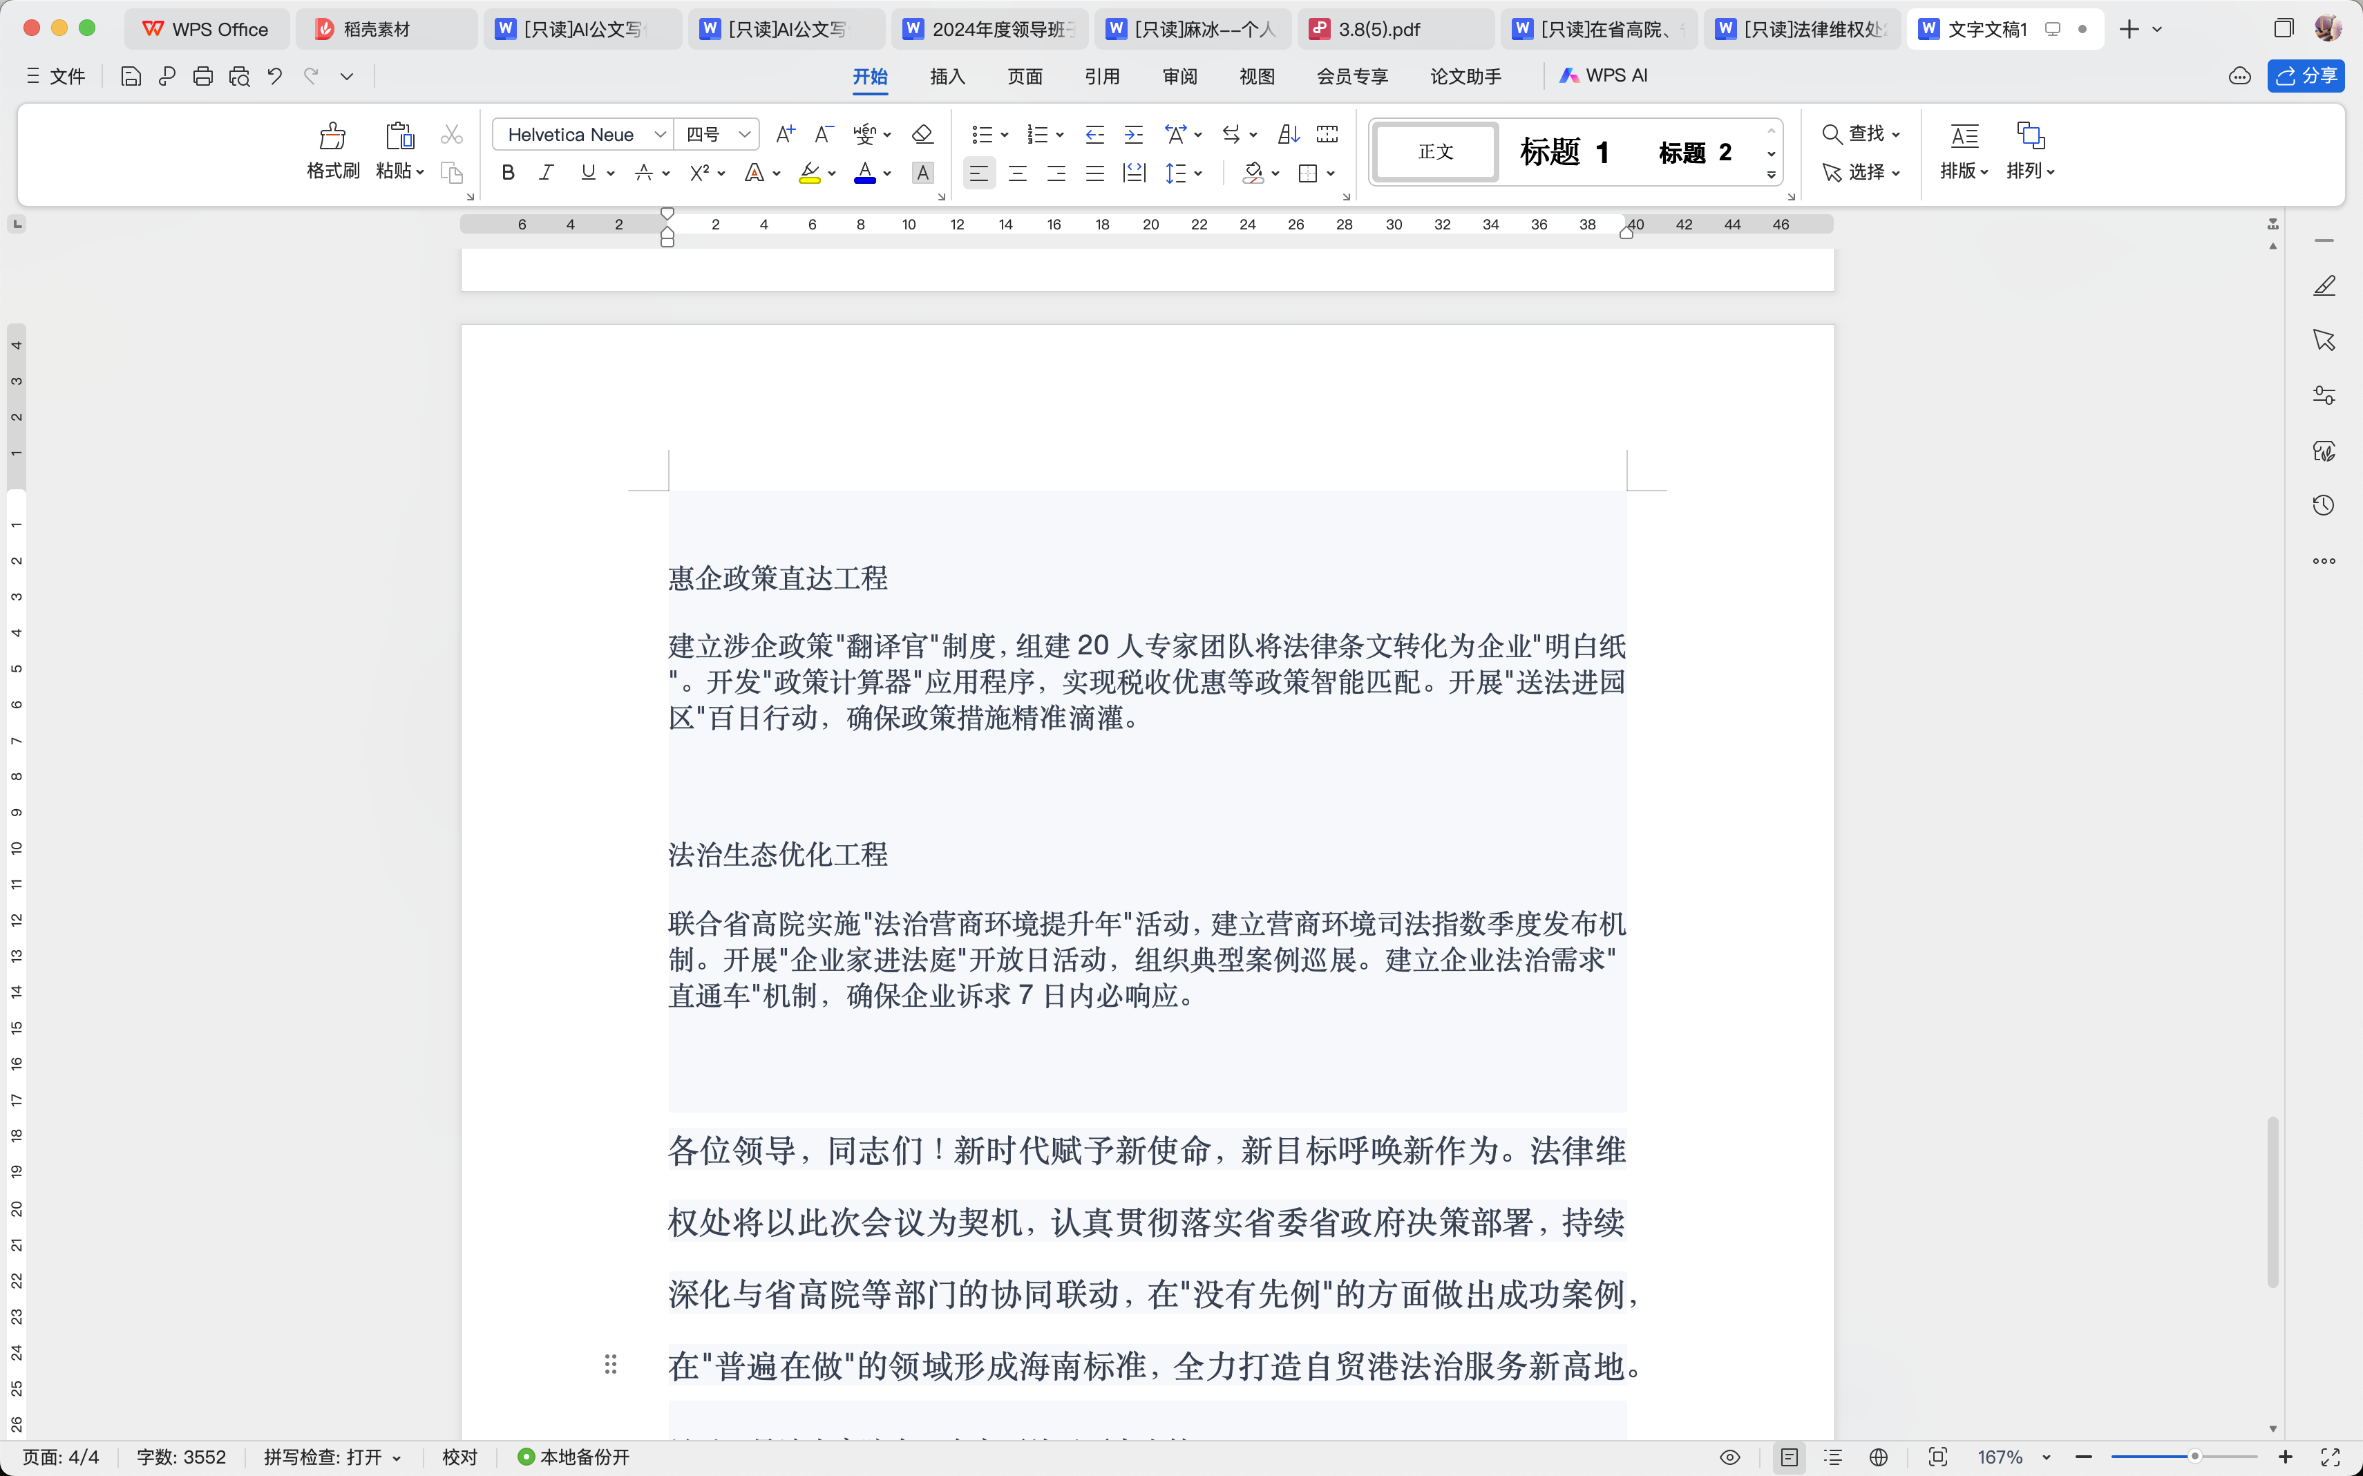2363x1476 pixels.
Task: Toggle eye protection mode in status bar
Action: (x=1729, y=1457)
